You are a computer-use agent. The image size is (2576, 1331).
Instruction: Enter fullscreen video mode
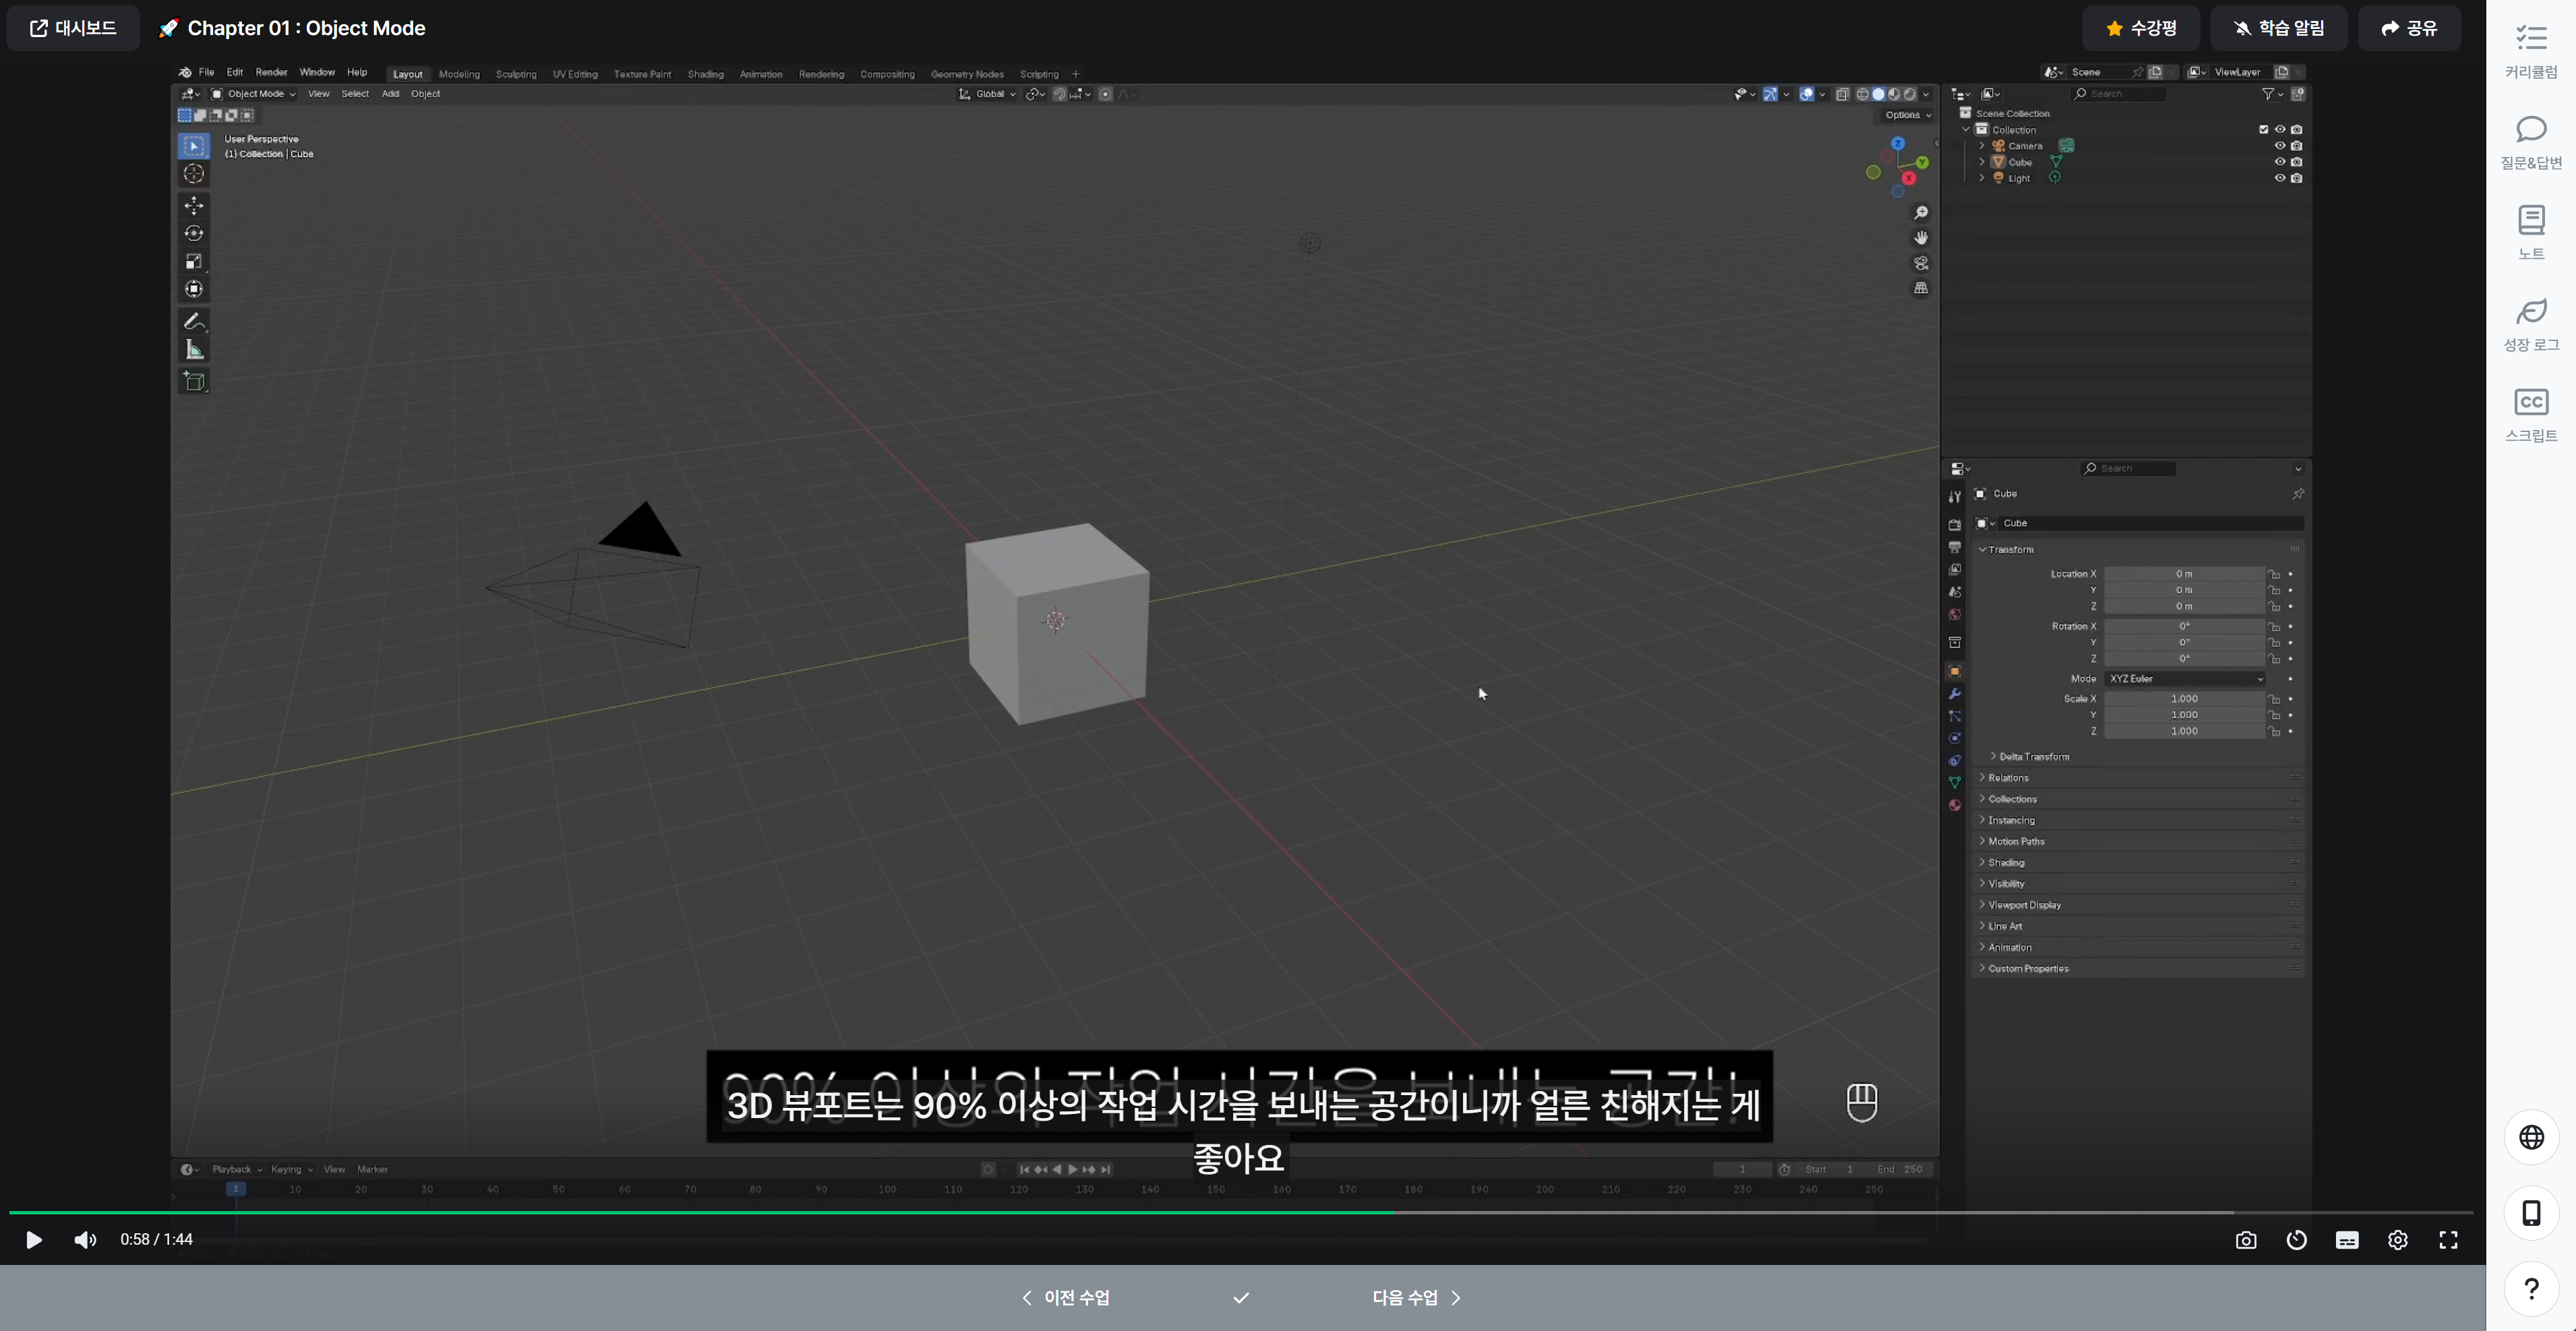(2448, 1240)
